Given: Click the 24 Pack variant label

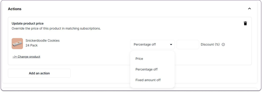Looking at the screenshot, I should click(31, 45).
